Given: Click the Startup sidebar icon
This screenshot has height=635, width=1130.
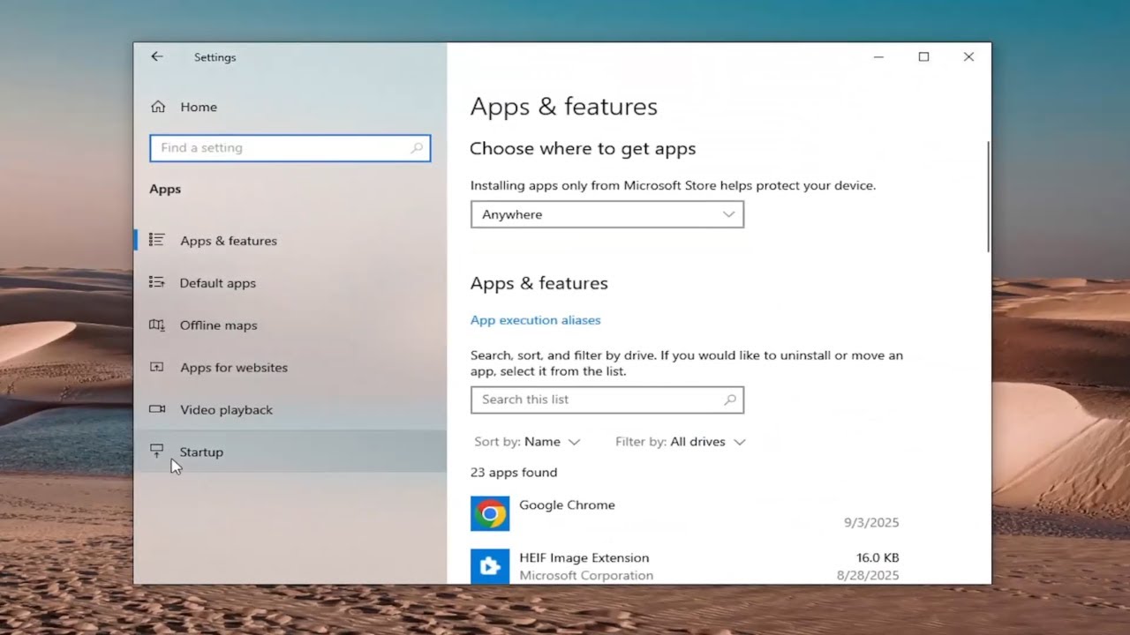Looking at the screenshot, I should [x=157, y=451].
